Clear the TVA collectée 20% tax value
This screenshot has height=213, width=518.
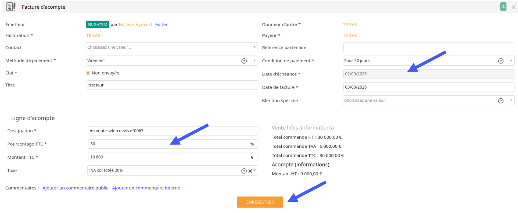[x=250, y=171]
